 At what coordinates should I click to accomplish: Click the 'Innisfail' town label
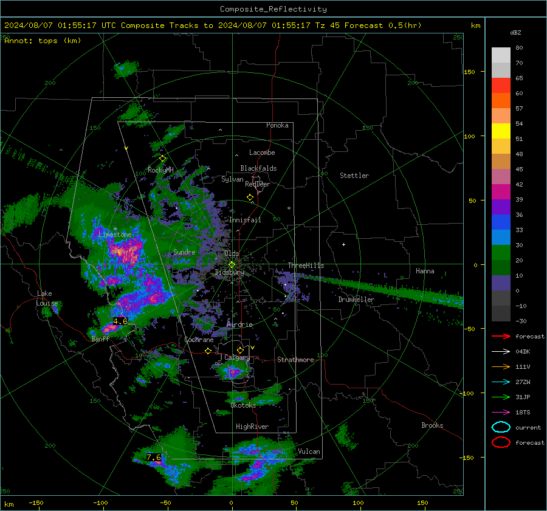245,220
